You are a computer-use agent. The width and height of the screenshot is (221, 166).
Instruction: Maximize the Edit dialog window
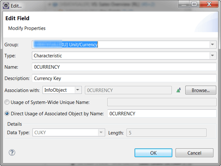194,4
